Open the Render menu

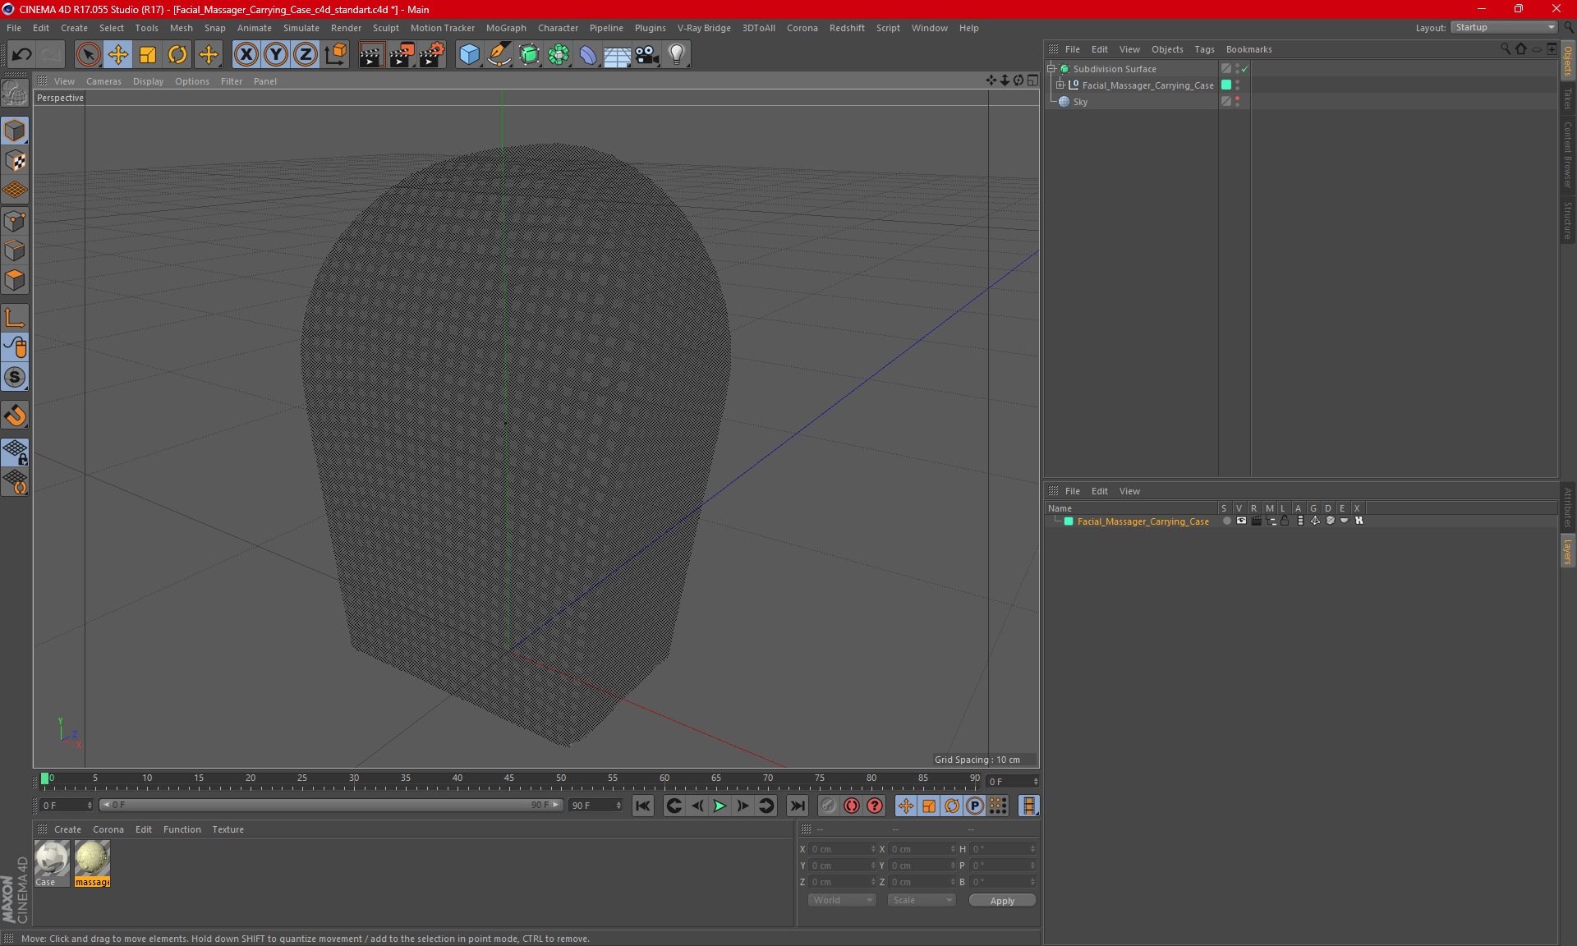coord(346,28)
